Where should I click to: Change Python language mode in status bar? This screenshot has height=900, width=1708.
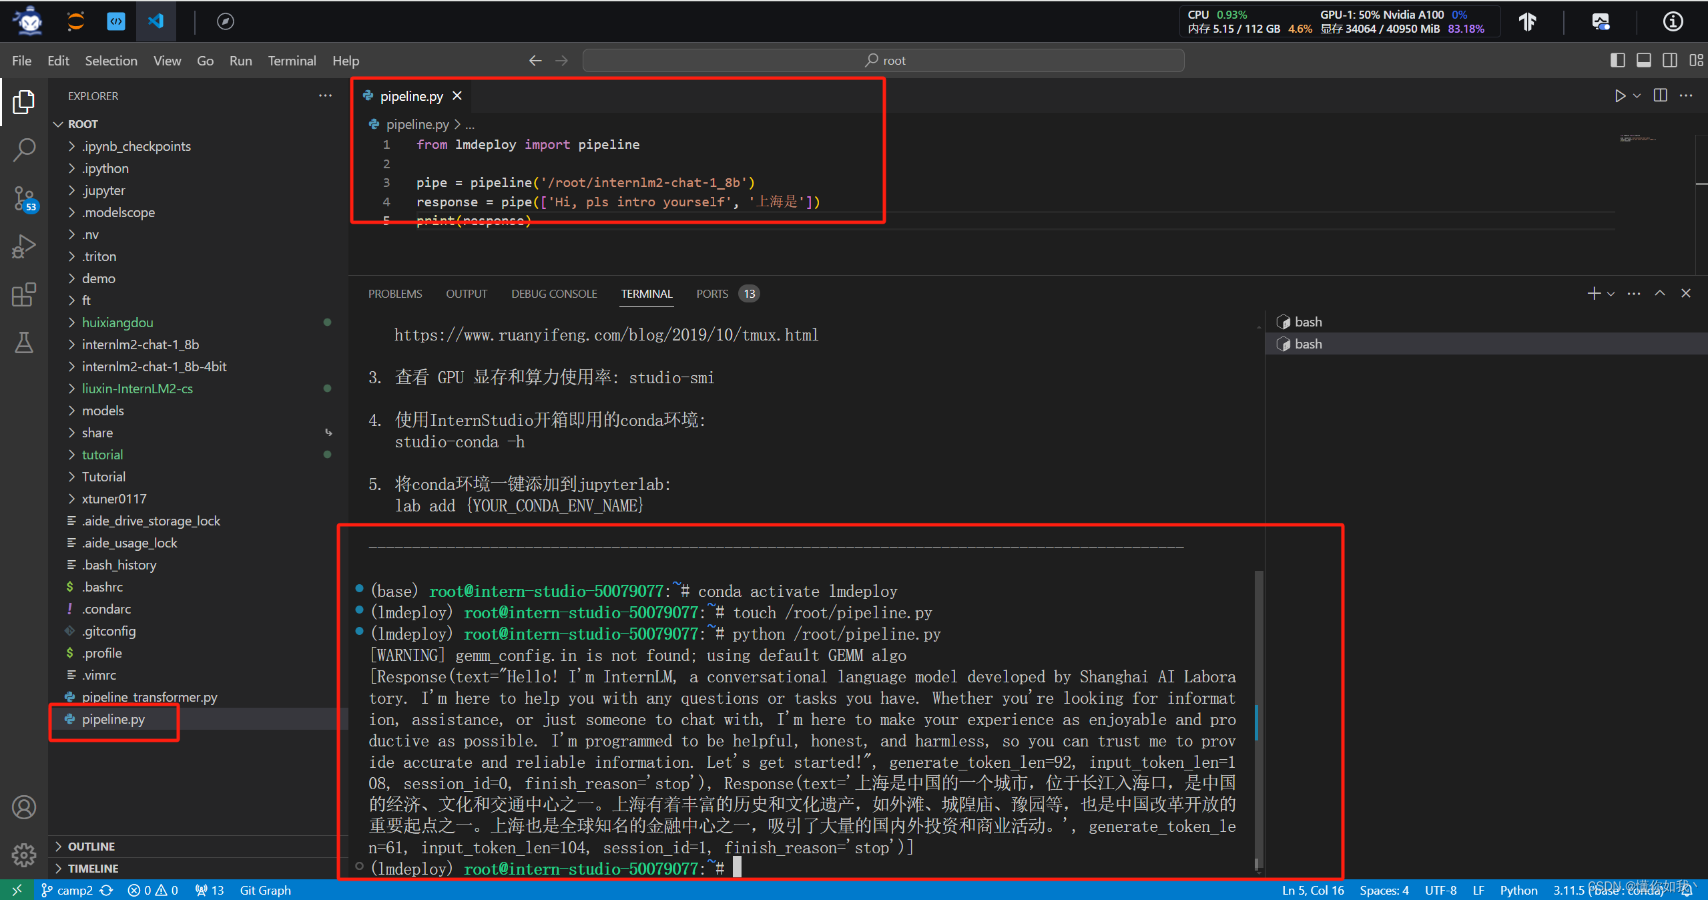pos(1518,890)
